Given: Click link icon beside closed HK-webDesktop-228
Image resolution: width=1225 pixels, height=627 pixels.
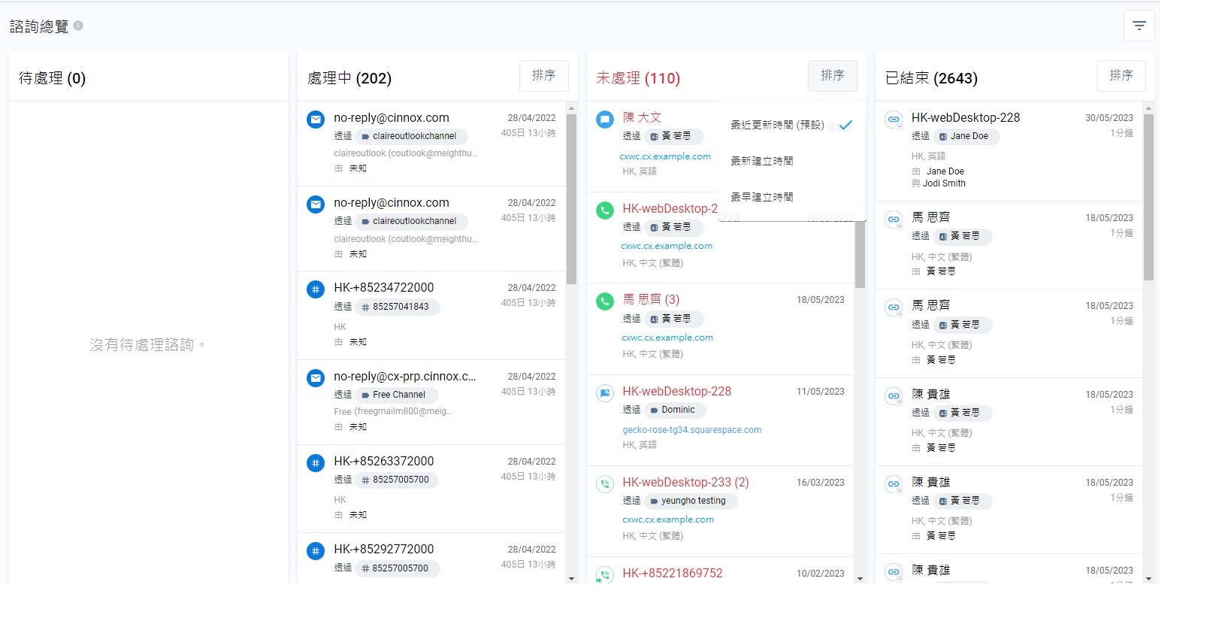Looking at the screenshot, I should tap(894, 120).
